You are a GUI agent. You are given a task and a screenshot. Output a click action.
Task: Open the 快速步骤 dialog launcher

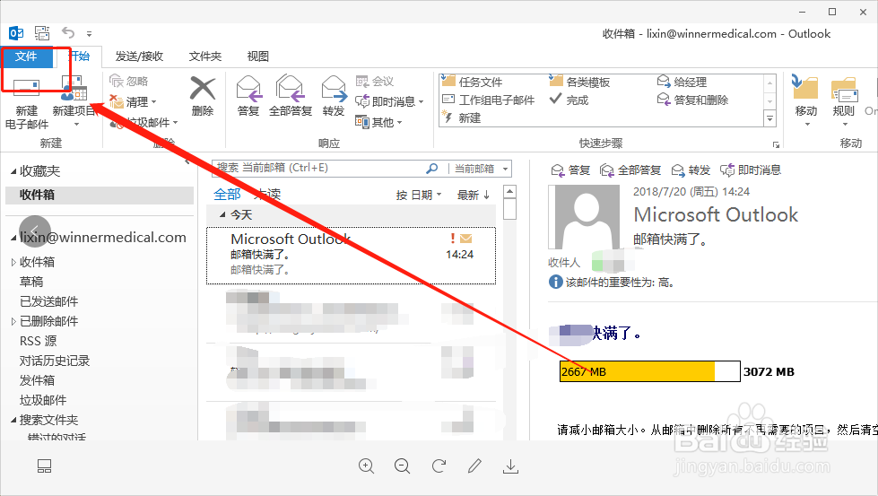pos(776,144)
